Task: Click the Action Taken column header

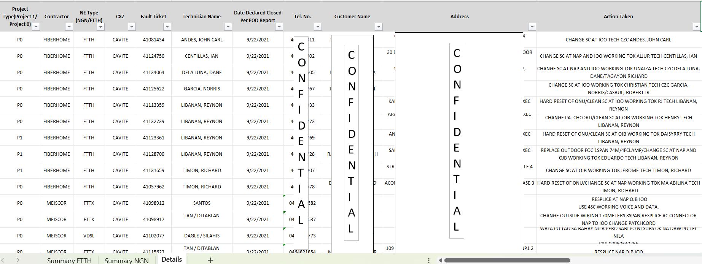Action: (x=618, y=16)
